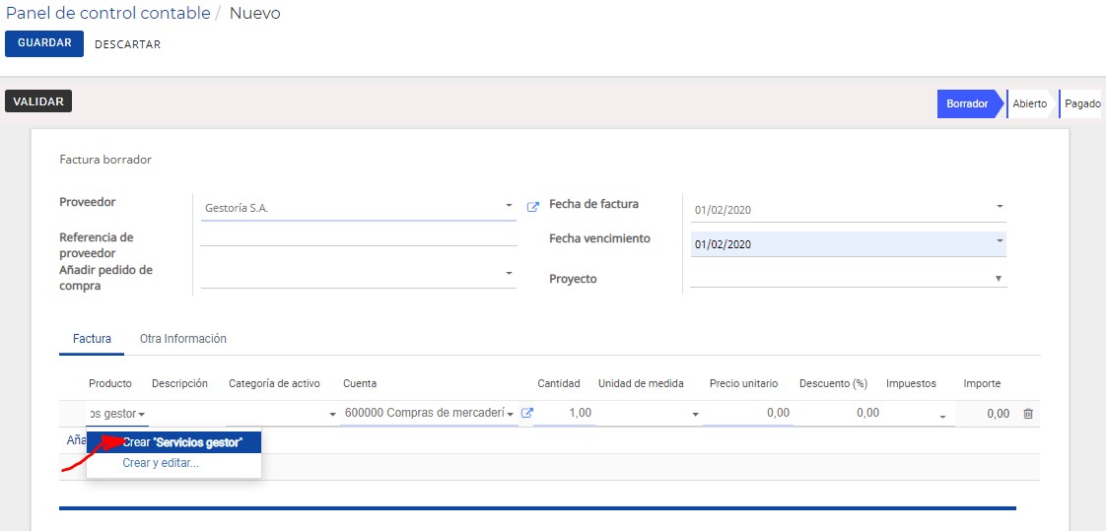1106x531 pixels.
Task: Expand the Cuenta account dropdown
Action: click(512, 415)
